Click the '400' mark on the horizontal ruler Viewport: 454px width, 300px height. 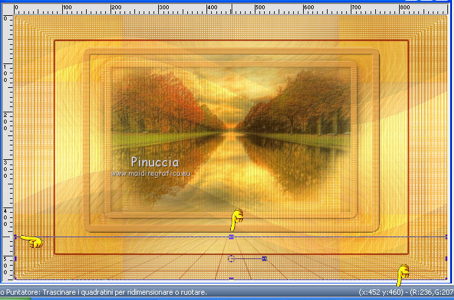[212, 7]
